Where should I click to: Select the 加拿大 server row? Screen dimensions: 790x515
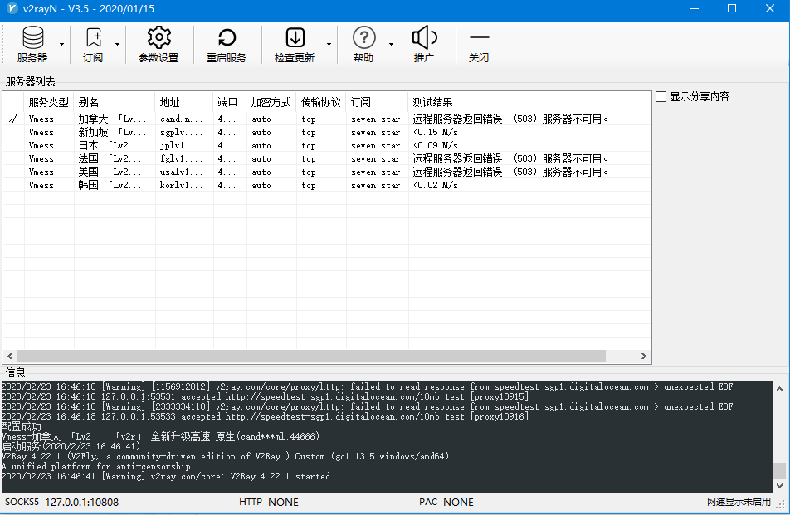pyautogui.click(x=327, y=119)
